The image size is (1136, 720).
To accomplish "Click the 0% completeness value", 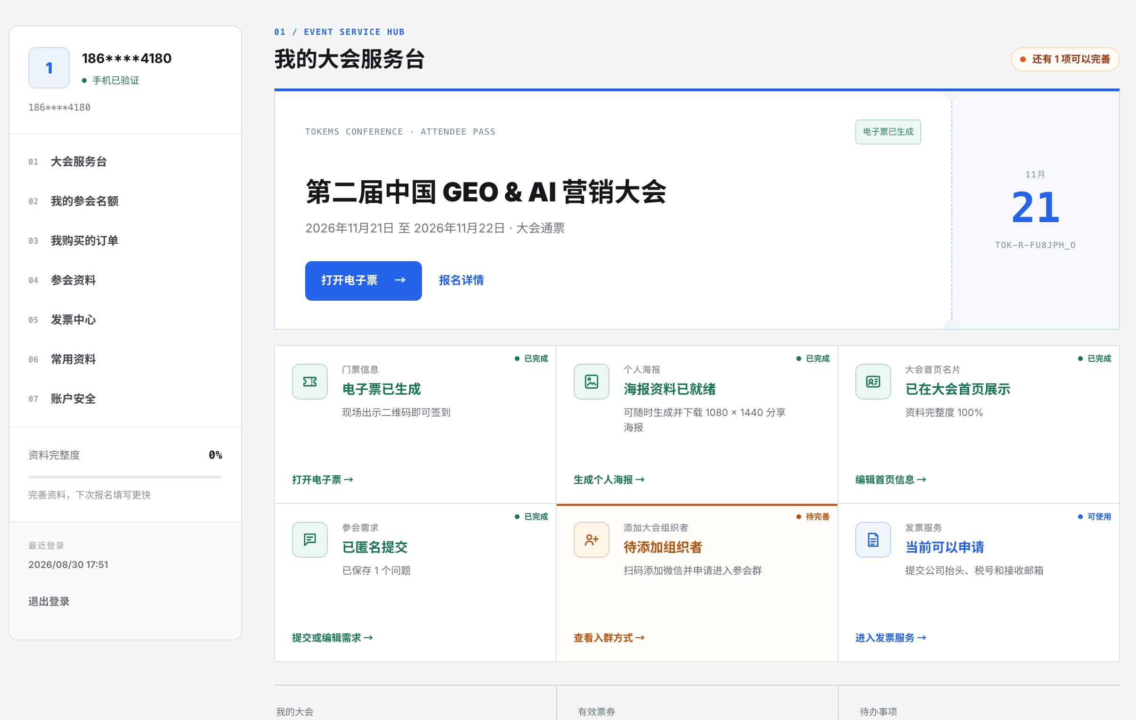I will click(216, 455).
